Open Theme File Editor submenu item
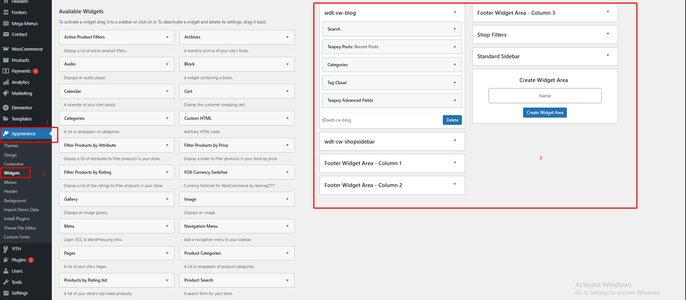Image resolution: width=686 pixels, height=300 pixels. [x=20, y=228]
